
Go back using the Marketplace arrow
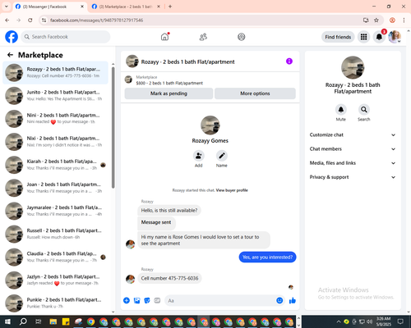click(x=10, y=55)
